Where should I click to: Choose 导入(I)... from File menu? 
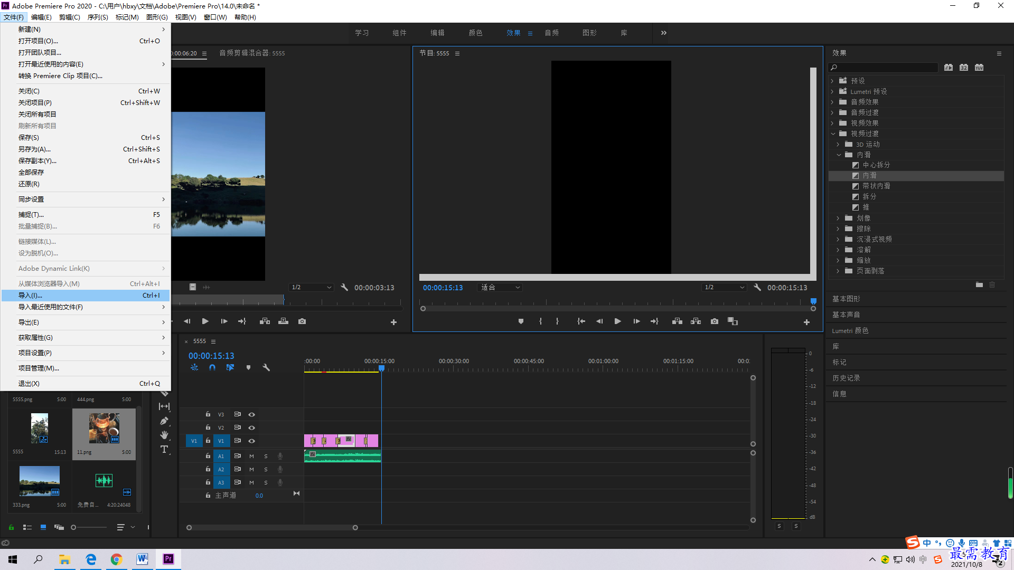[x=85, y=296]
